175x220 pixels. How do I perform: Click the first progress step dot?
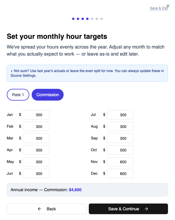coord(73,19)
